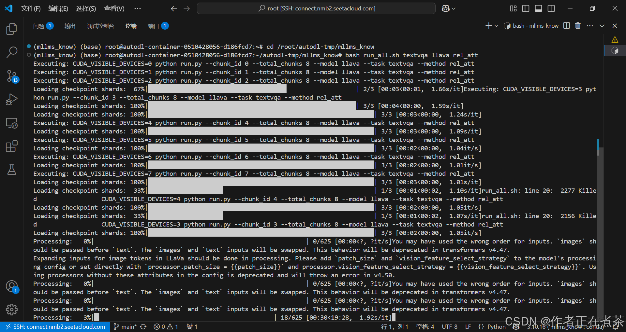Viewport: 626px width, 332px height.
Task: Open the new terminal dropdown chevron
Action: [x=496, y=25]
